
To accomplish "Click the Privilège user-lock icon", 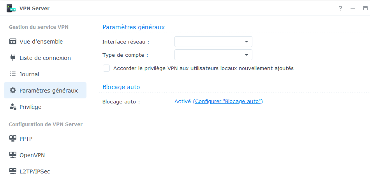I will [13, 107].
